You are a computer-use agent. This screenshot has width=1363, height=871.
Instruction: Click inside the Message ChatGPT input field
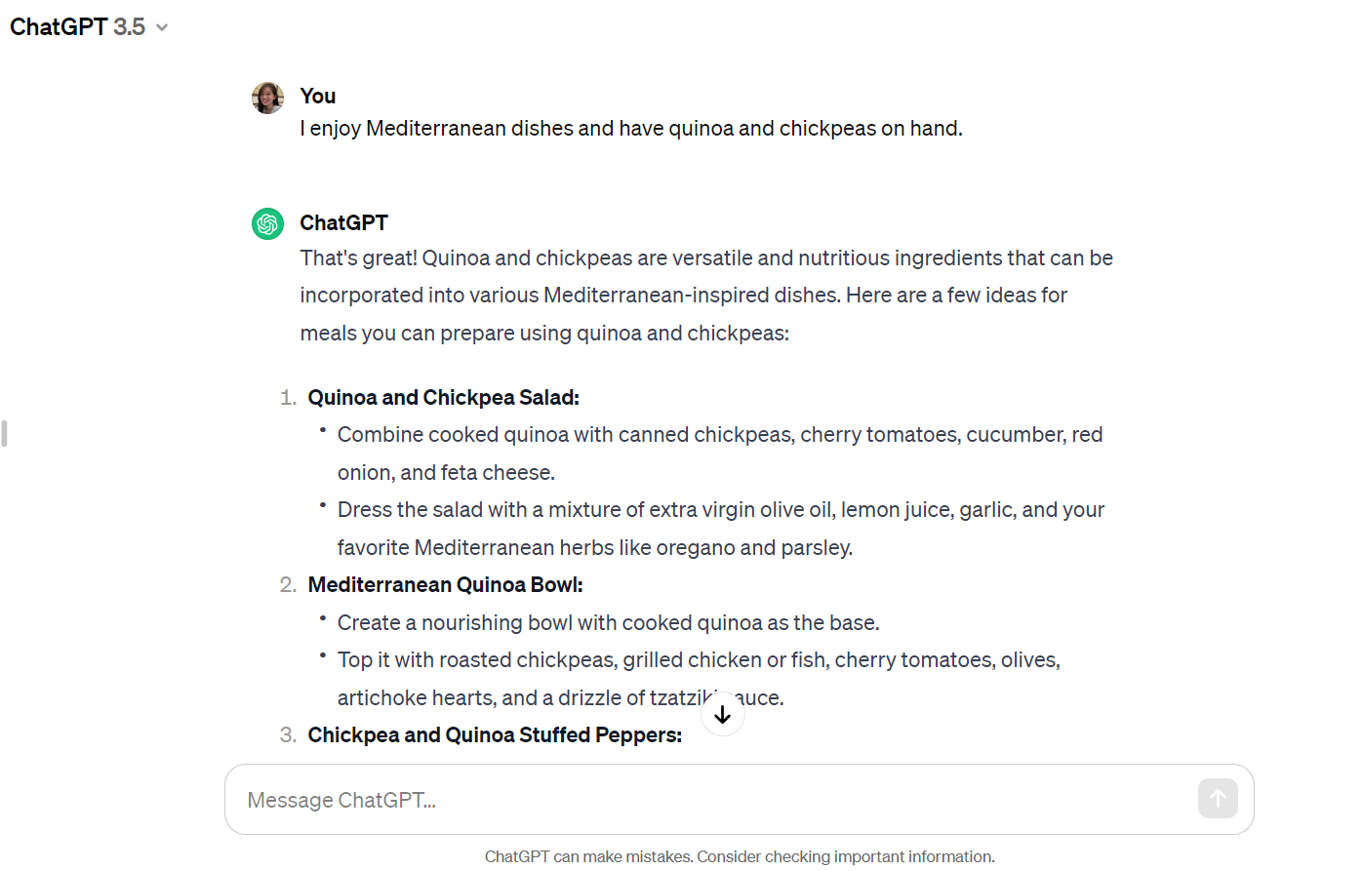[585, 799]
